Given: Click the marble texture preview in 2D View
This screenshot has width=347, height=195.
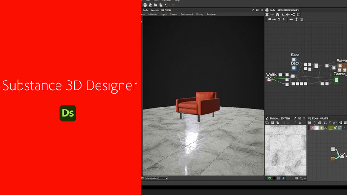Looking at the screenshot, I should pos(285,150).
